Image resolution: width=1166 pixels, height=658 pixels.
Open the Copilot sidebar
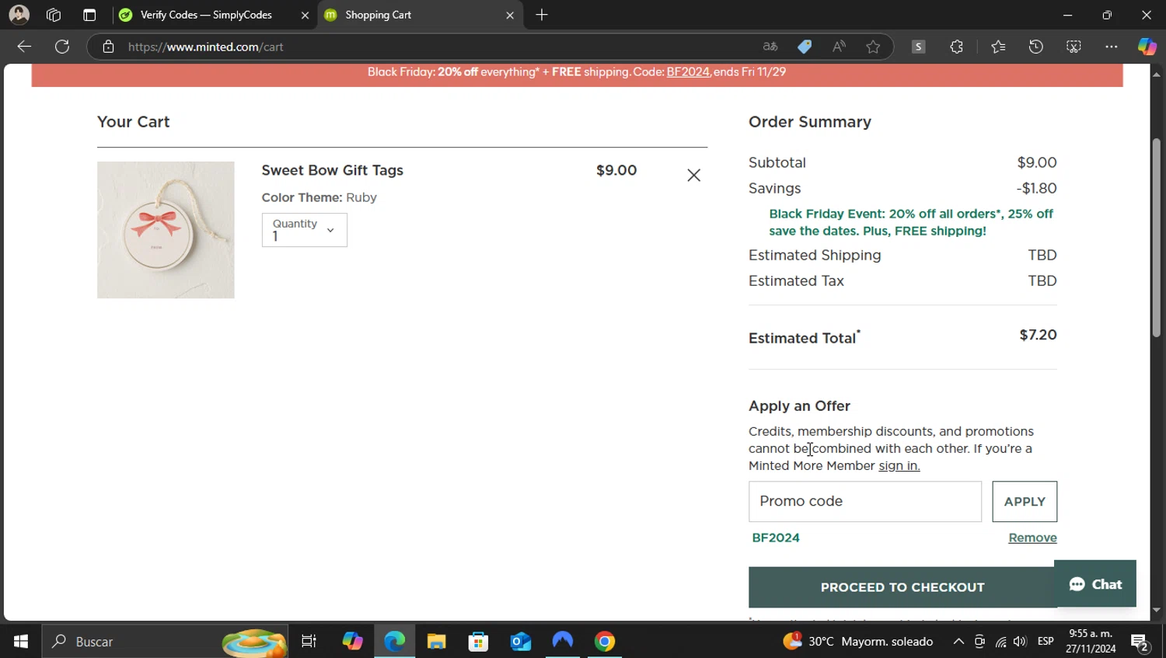tap(1147, 47)
